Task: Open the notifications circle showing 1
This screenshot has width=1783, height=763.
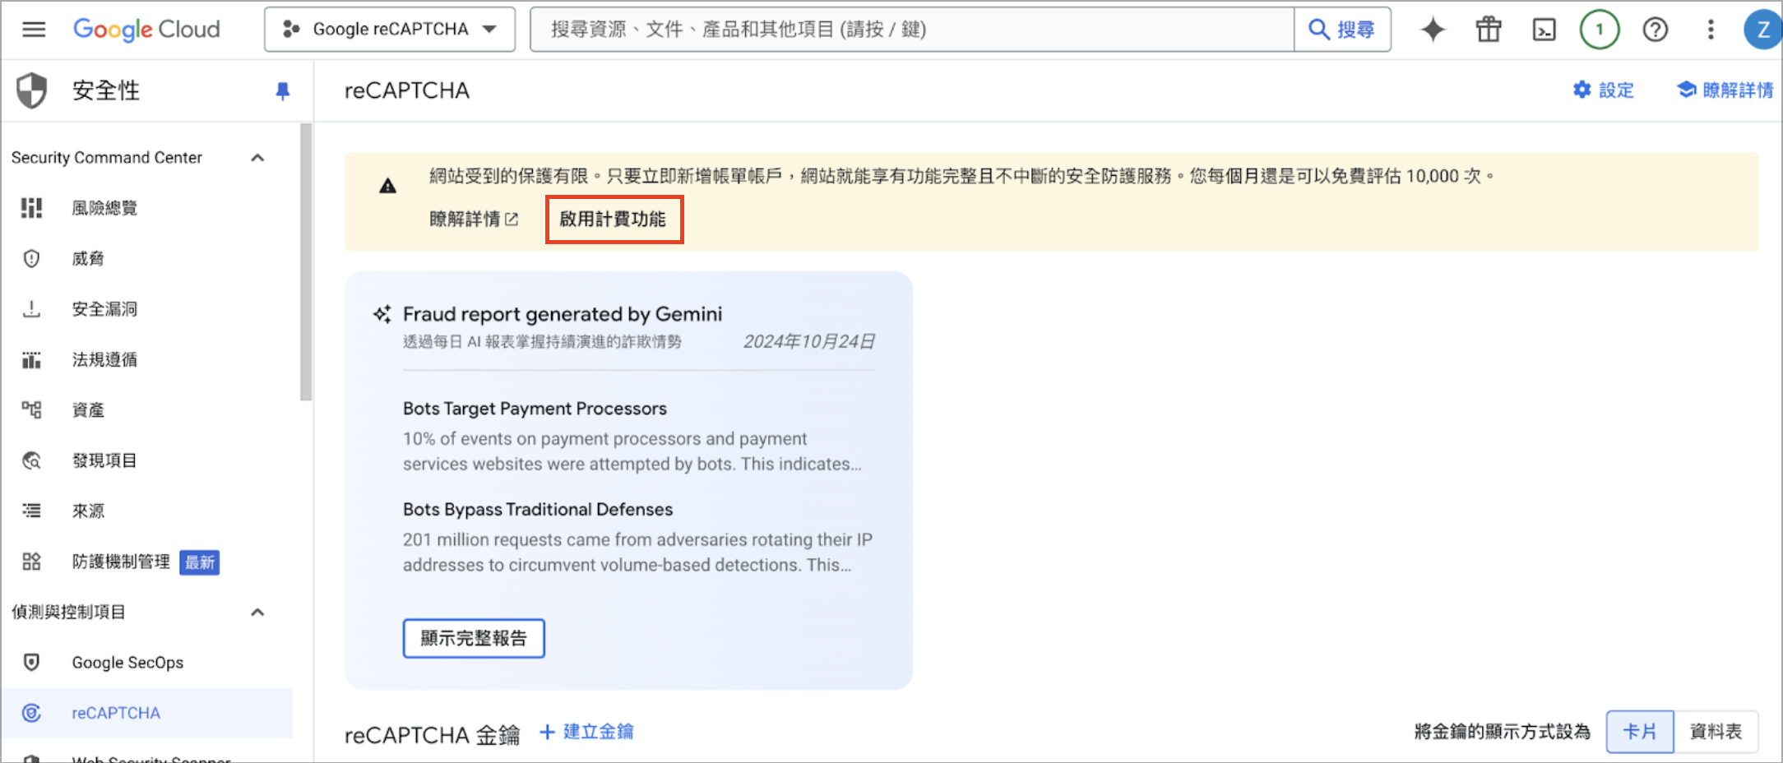Action: tap(1600, 30)
